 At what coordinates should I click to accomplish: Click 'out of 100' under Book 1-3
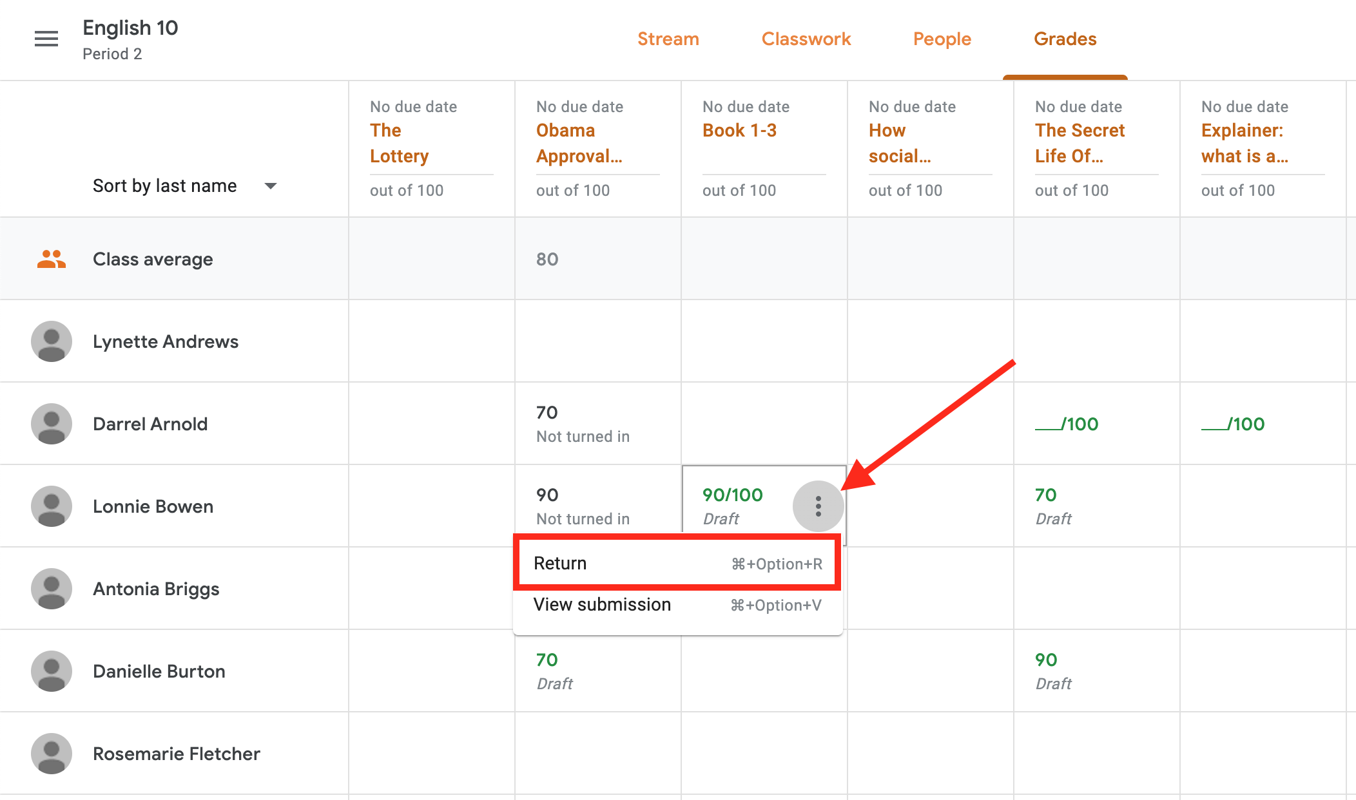tap(739, 191)
